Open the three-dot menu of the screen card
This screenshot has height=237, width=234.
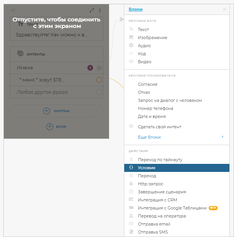tap(100, 10)
